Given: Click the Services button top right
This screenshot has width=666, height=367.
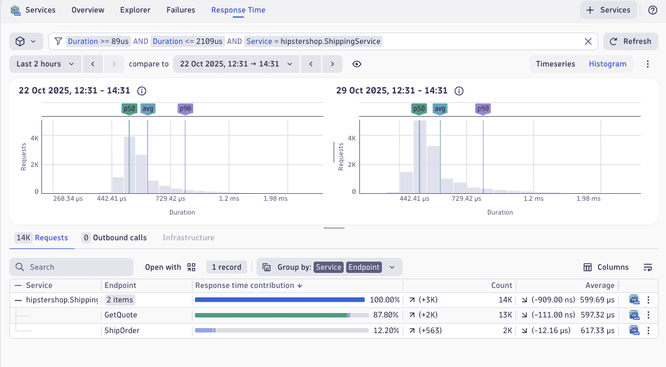Looking at the screenshot, I should pos(608,9).
